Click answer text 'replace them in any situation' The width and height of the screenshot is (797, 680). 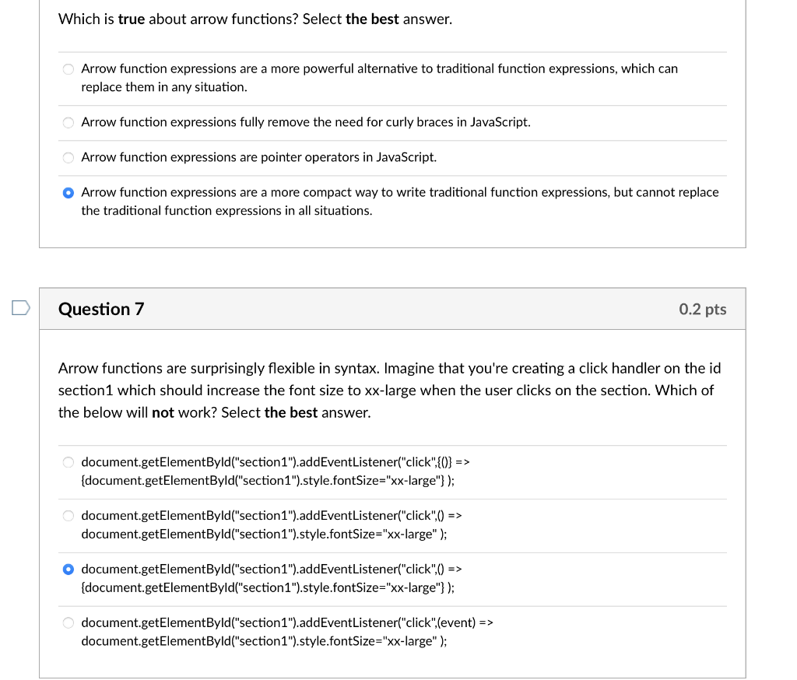pos(164,87)
